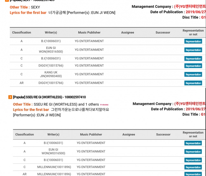Select WORTHLESS's Date of Publication '2019/06/27'
The width and height of the screenshot is (206, 176).
(x=196, y=109)
